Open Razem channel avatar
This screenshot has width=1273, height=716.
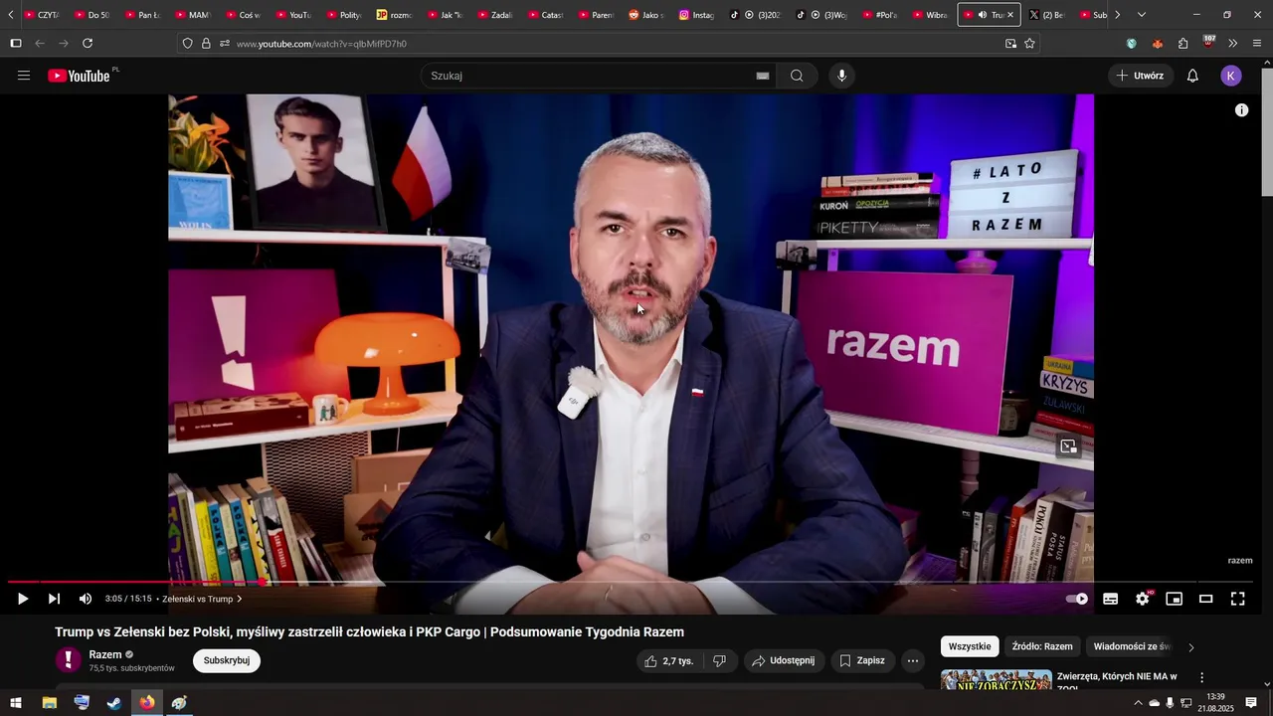[68, 660]
